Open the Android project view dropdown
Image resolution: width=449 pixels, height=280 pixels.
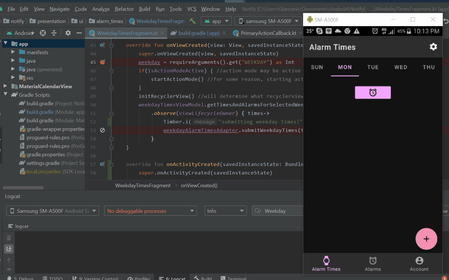pyautogui.click(x=20, y=33)
